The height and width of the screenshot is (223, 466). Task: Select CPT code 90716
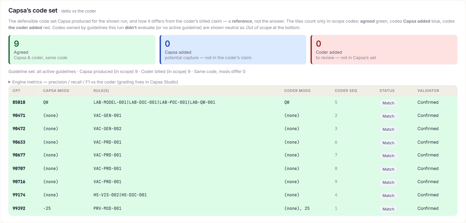pyautogui.click(x=19, y=182)
